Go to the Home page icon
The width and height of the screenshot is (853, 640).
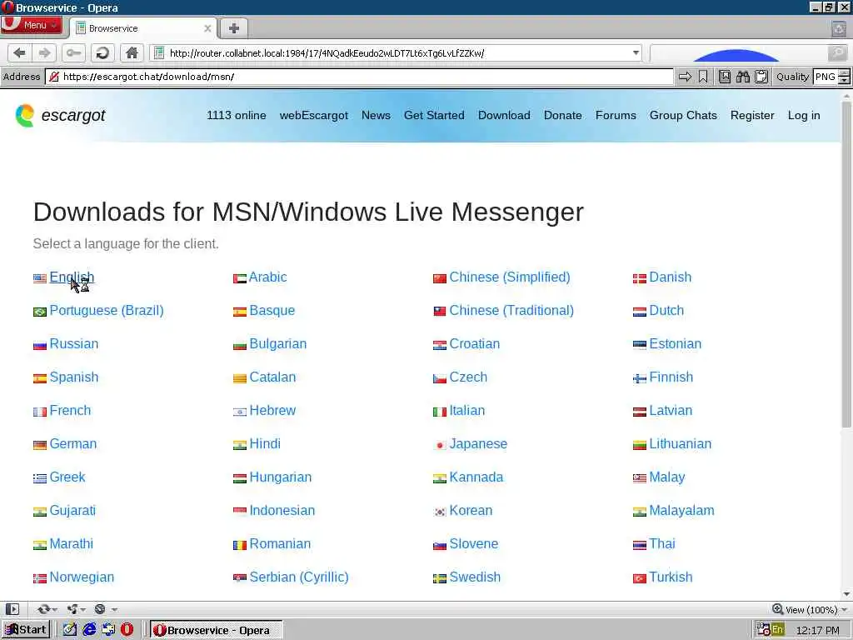132,52
